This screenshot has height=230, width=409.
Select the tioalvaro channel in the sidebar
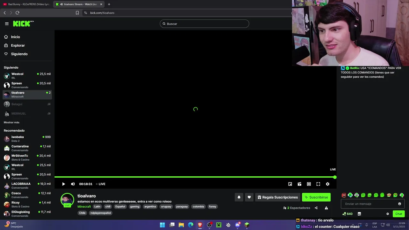tap(27, 95)
